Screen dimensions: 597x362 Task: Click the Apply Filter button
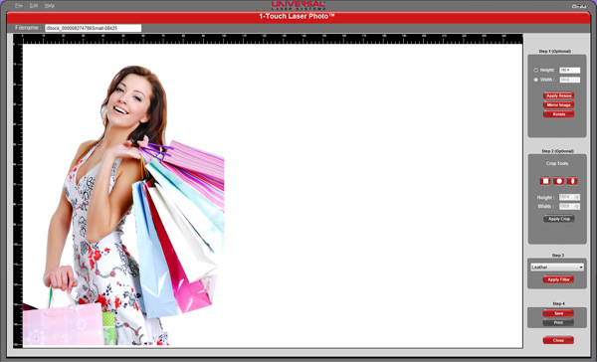coord(558,279)
